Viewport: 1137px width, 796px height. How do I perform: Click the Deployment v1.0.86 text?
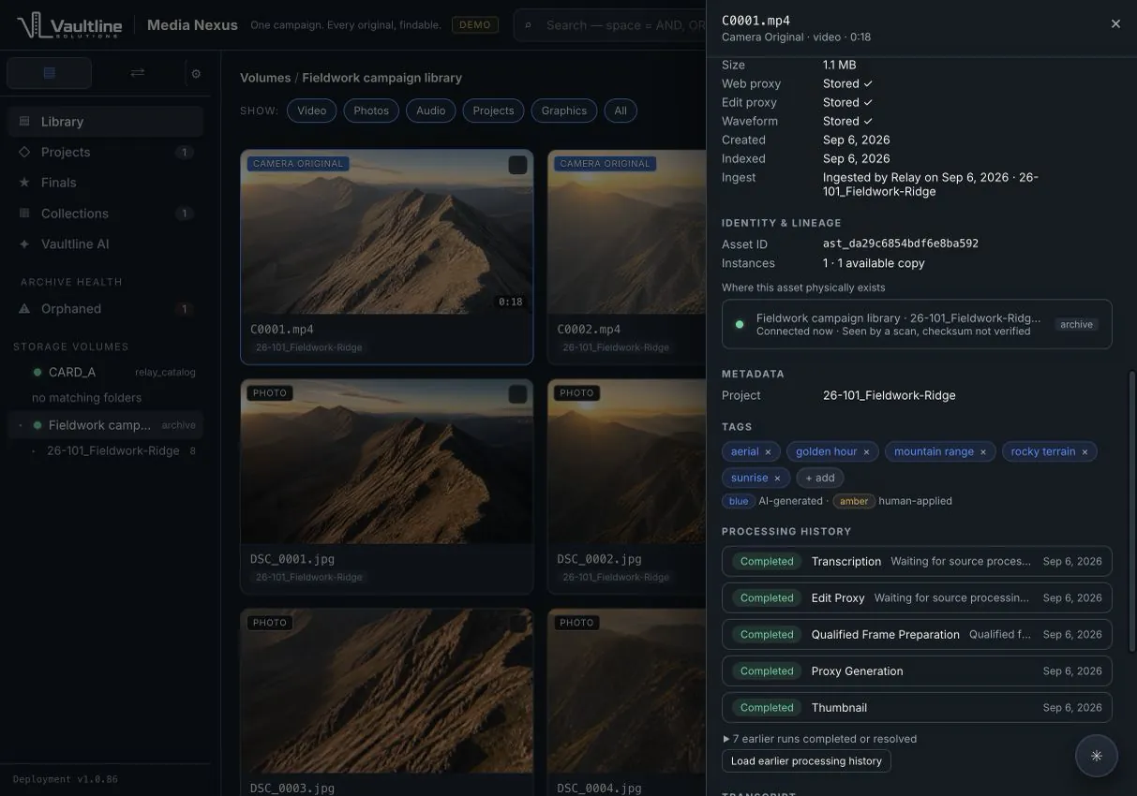pyautogui.click(x=66, y=779)
